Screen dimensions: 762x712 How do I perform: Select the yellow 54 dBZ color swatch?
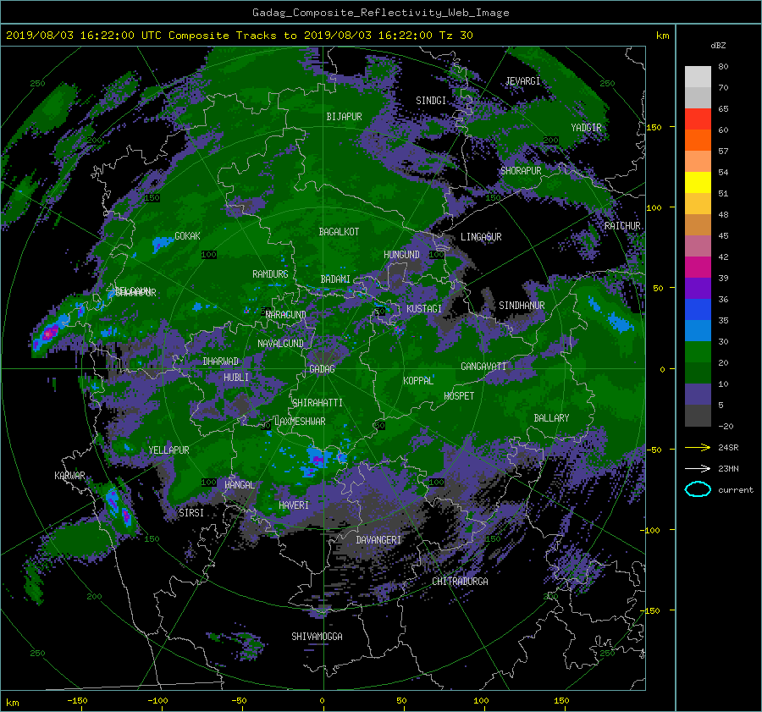698,182
